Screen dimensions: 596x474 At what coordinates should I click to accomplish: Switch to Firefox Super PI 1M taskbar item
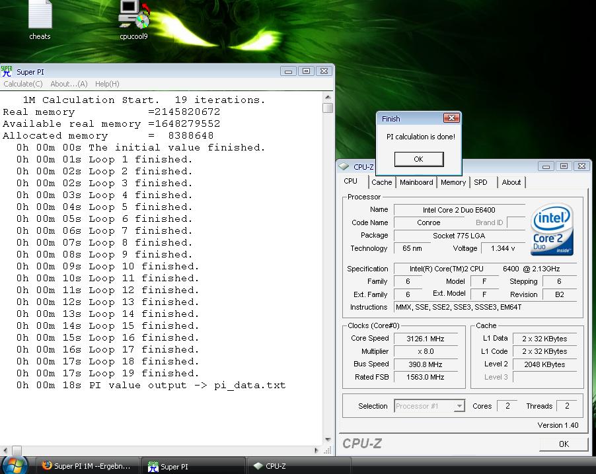(x=87, y=466)
